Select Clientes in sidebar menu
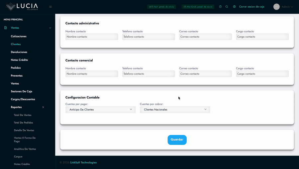Viewport: 299px width, 169px height. pos(16,44)
